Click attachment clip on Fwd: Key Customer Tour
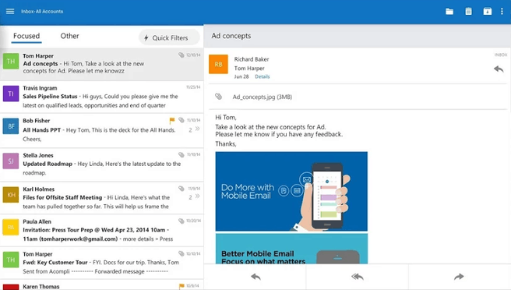Screen dimensions: 511x290 181,253
